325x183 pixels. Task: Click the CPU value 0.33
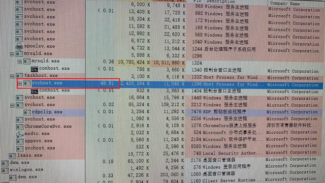108,175
